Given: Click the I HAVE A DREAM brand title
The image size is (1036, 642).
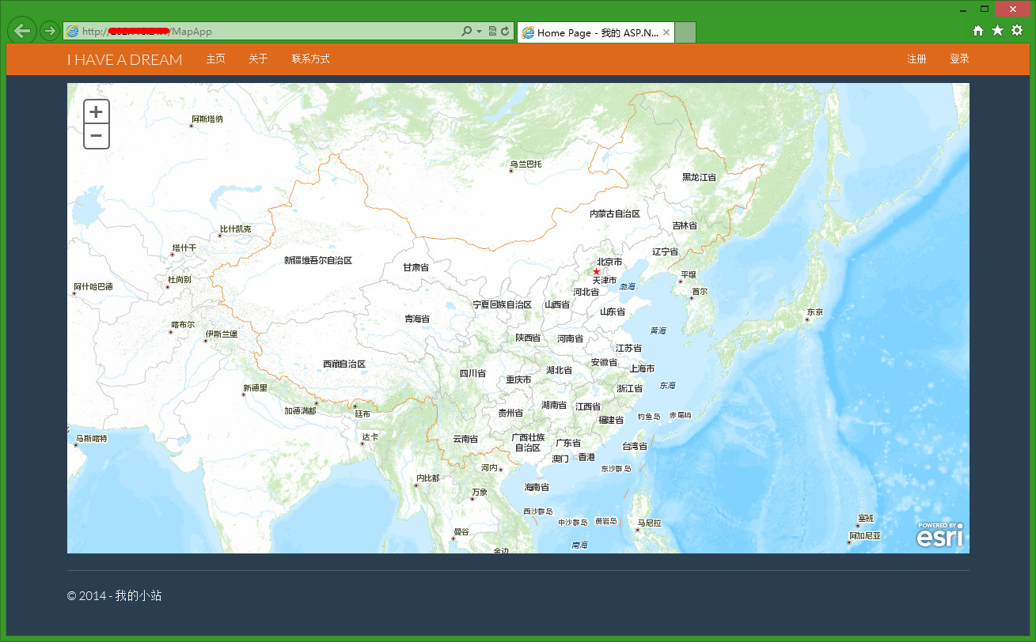Looking at the screenshot, I should click(x=124, y=59).
